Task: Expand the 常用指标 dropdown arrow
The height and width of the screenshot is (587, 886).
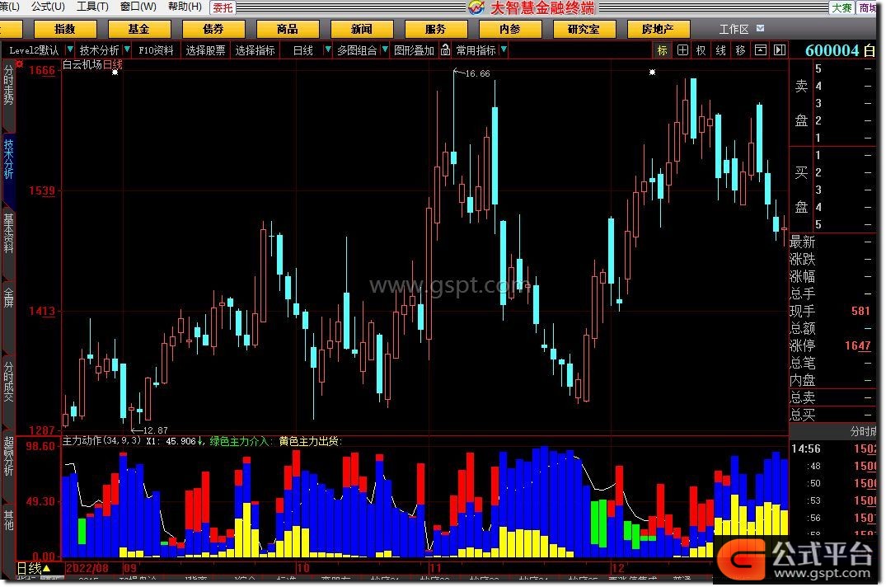Action: tap(504, 49)
